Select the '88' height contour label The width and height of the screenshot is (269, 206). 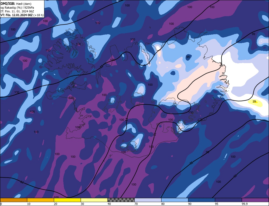[x=192, y=163]
